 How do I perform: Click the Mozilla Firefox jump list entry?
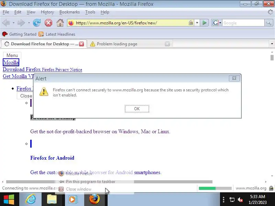tap(79, 174)
